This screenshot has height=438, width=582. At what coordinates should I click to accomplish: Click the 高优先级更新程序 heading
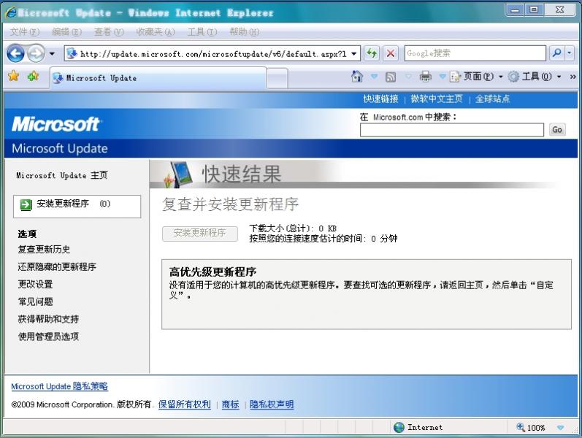pos(212,272)
